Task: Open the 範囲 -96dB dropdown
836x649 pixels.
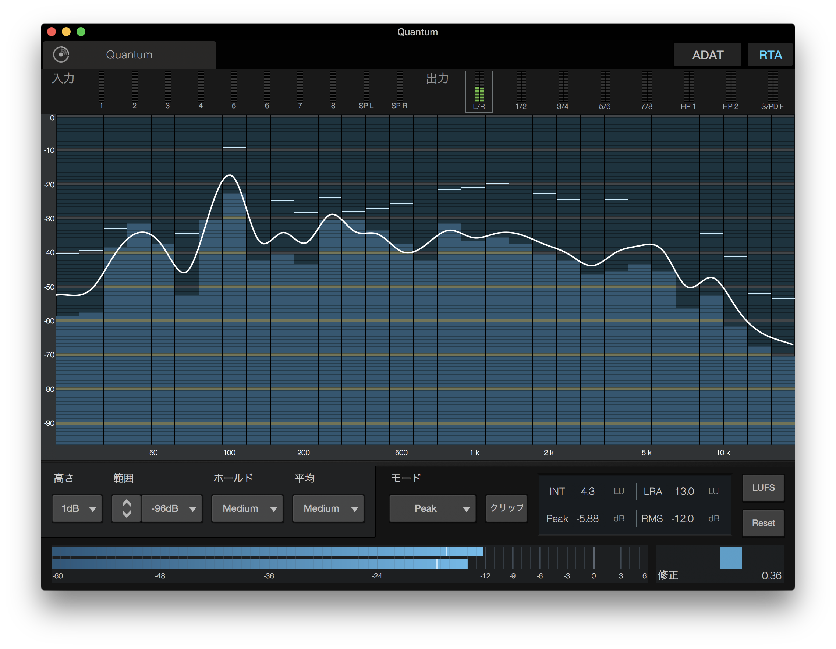Action: pyautogui.click(x=172, y=508)
